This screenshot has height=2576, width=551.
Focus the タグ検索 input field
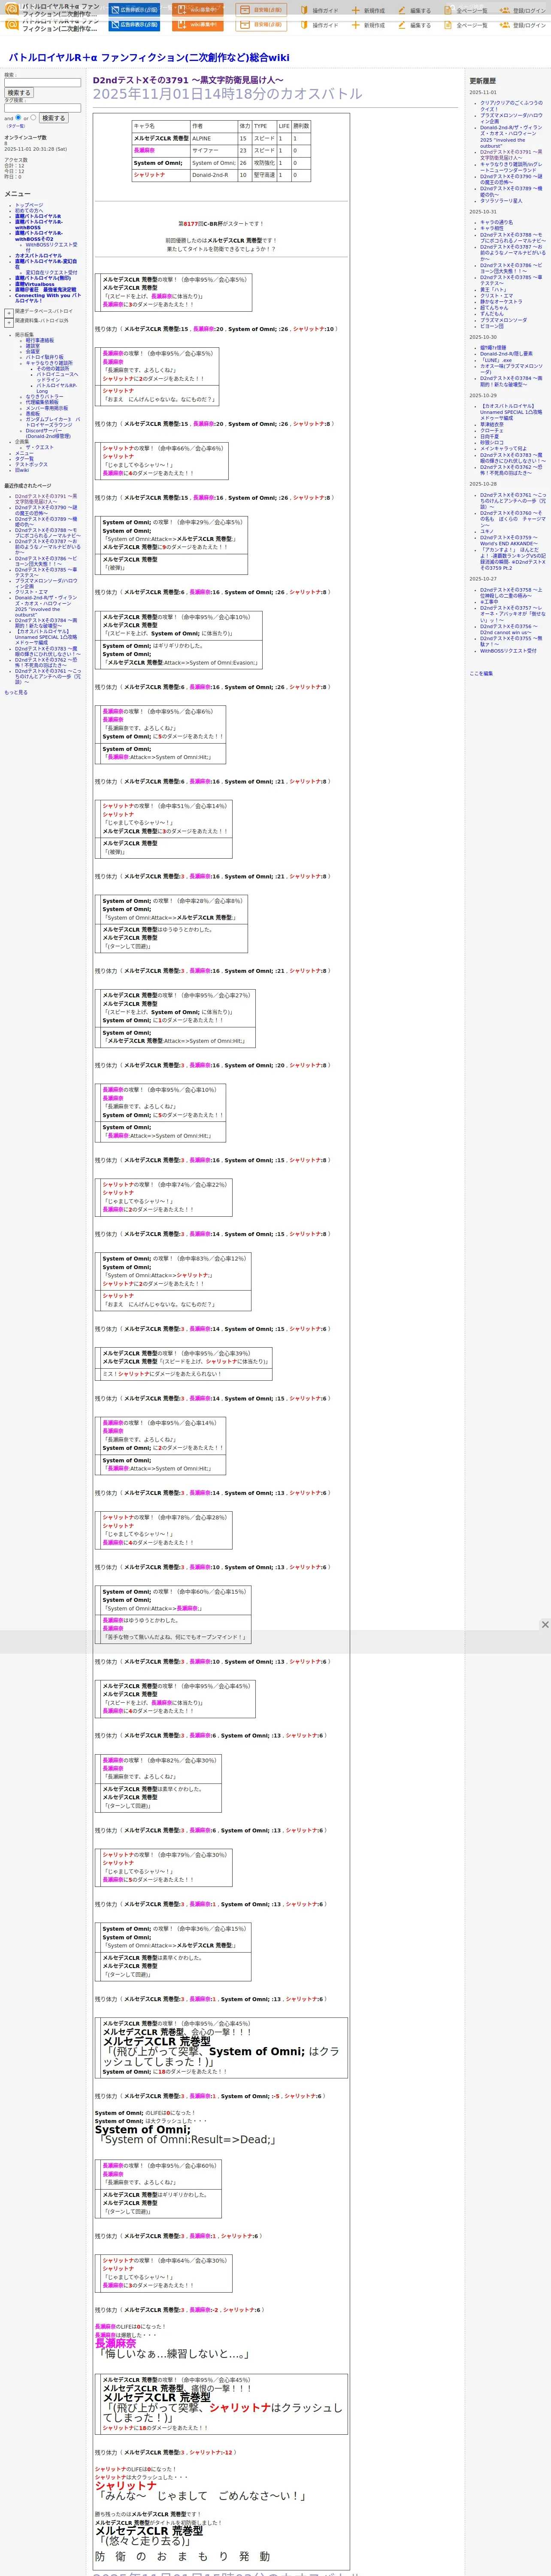pos(42,108)
